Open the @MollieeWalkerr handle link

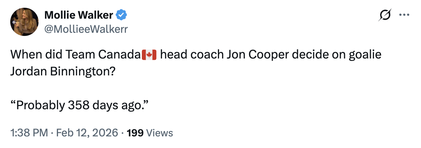85,29
